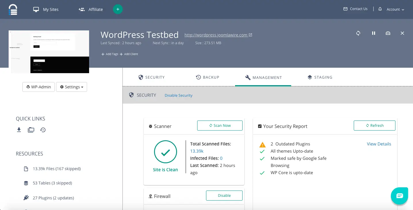The height and width of the screenshot is (210, 413).
Task: Click the green plus add site button
Action: click(118, 9)
